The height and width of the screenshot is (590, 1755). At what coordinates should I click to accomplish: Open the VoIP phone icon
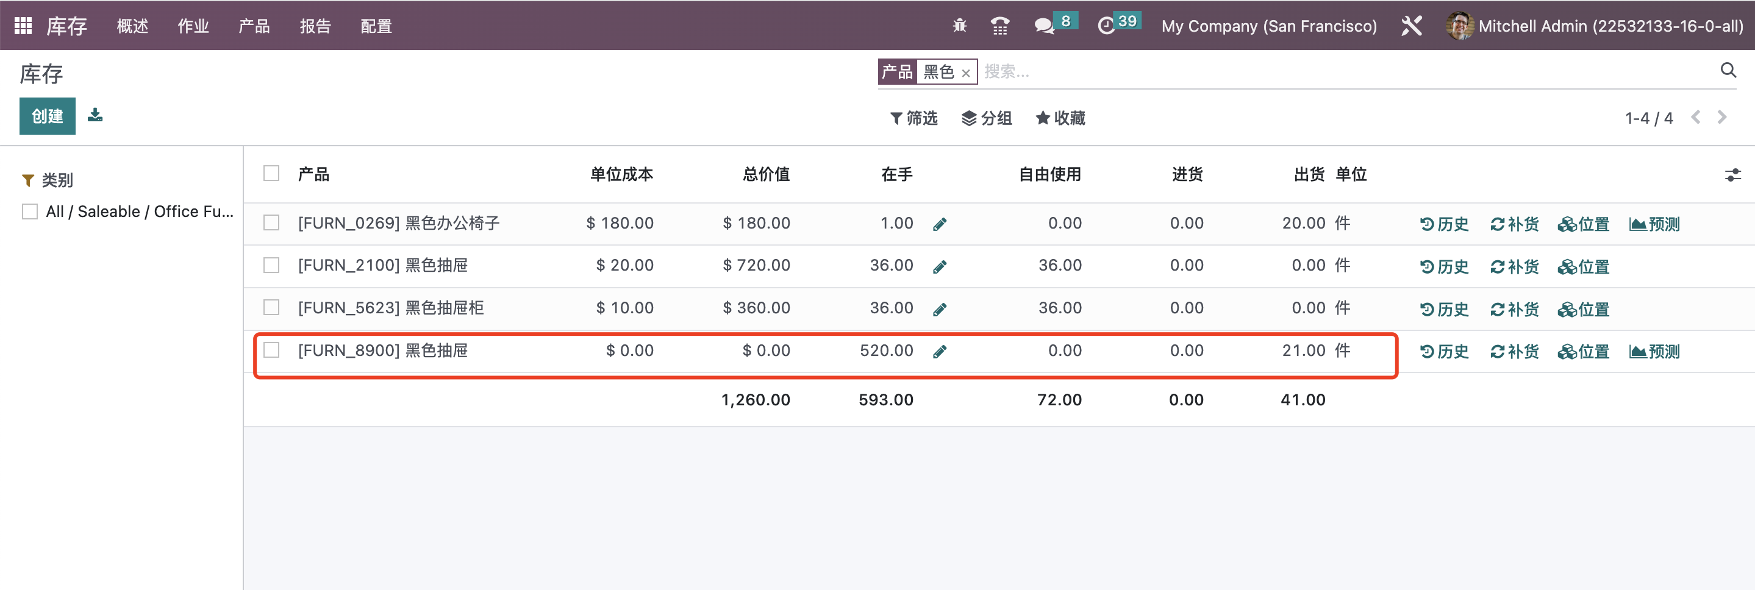click(999, 26)
